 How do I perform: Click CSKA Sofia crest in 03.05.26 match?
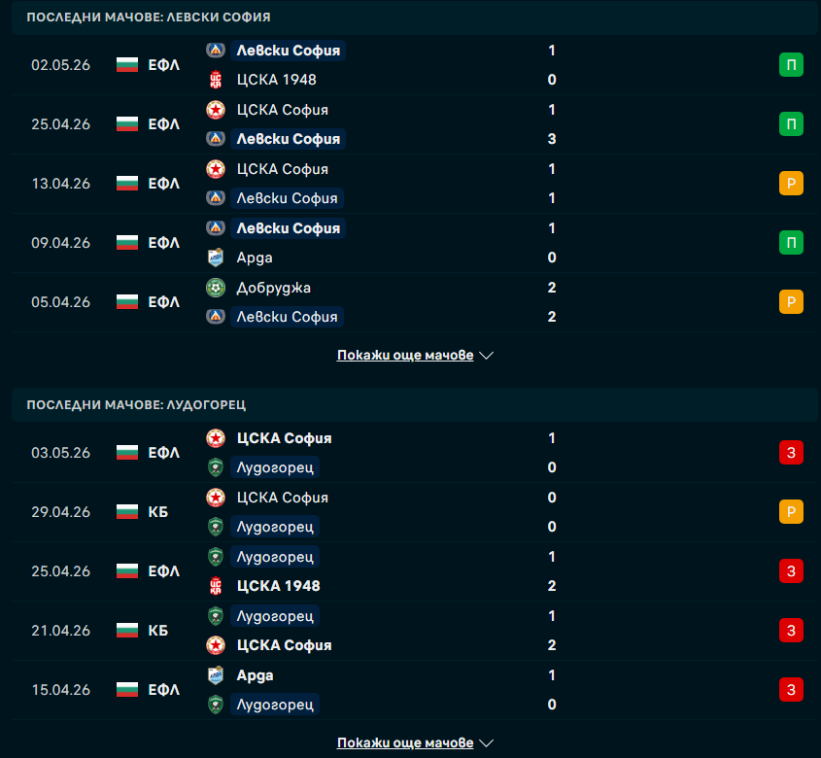click(215, 438)
